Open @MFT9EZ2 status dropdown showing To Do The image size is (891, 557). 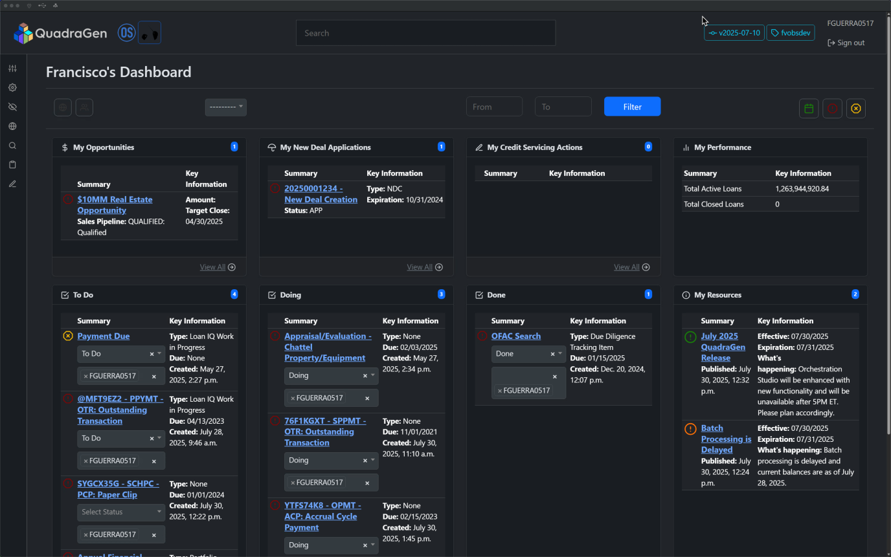[121, 439]
